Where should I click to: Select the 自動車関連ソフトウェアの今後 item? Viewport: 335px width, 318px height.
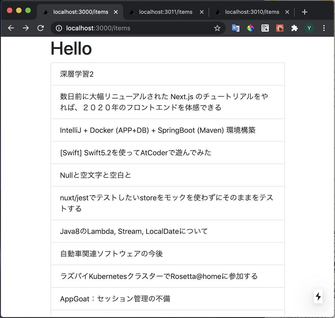point(168,254)
